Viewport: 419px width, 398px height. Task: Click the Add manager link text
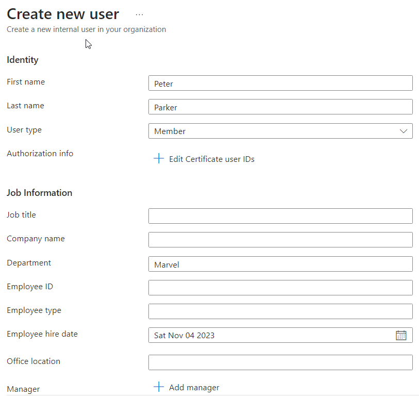(194, 387)
